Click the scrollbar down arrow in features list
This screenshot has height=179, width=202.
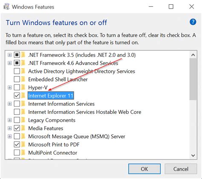(x=193, y=155)
